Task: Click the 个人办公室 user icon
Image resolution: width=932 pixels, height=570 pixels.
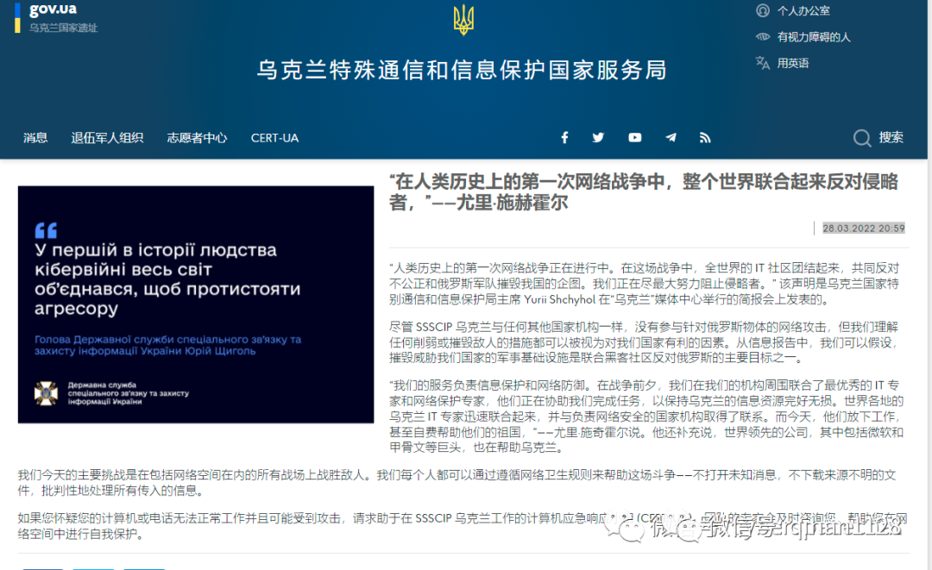Action: (x=763, y=10)
